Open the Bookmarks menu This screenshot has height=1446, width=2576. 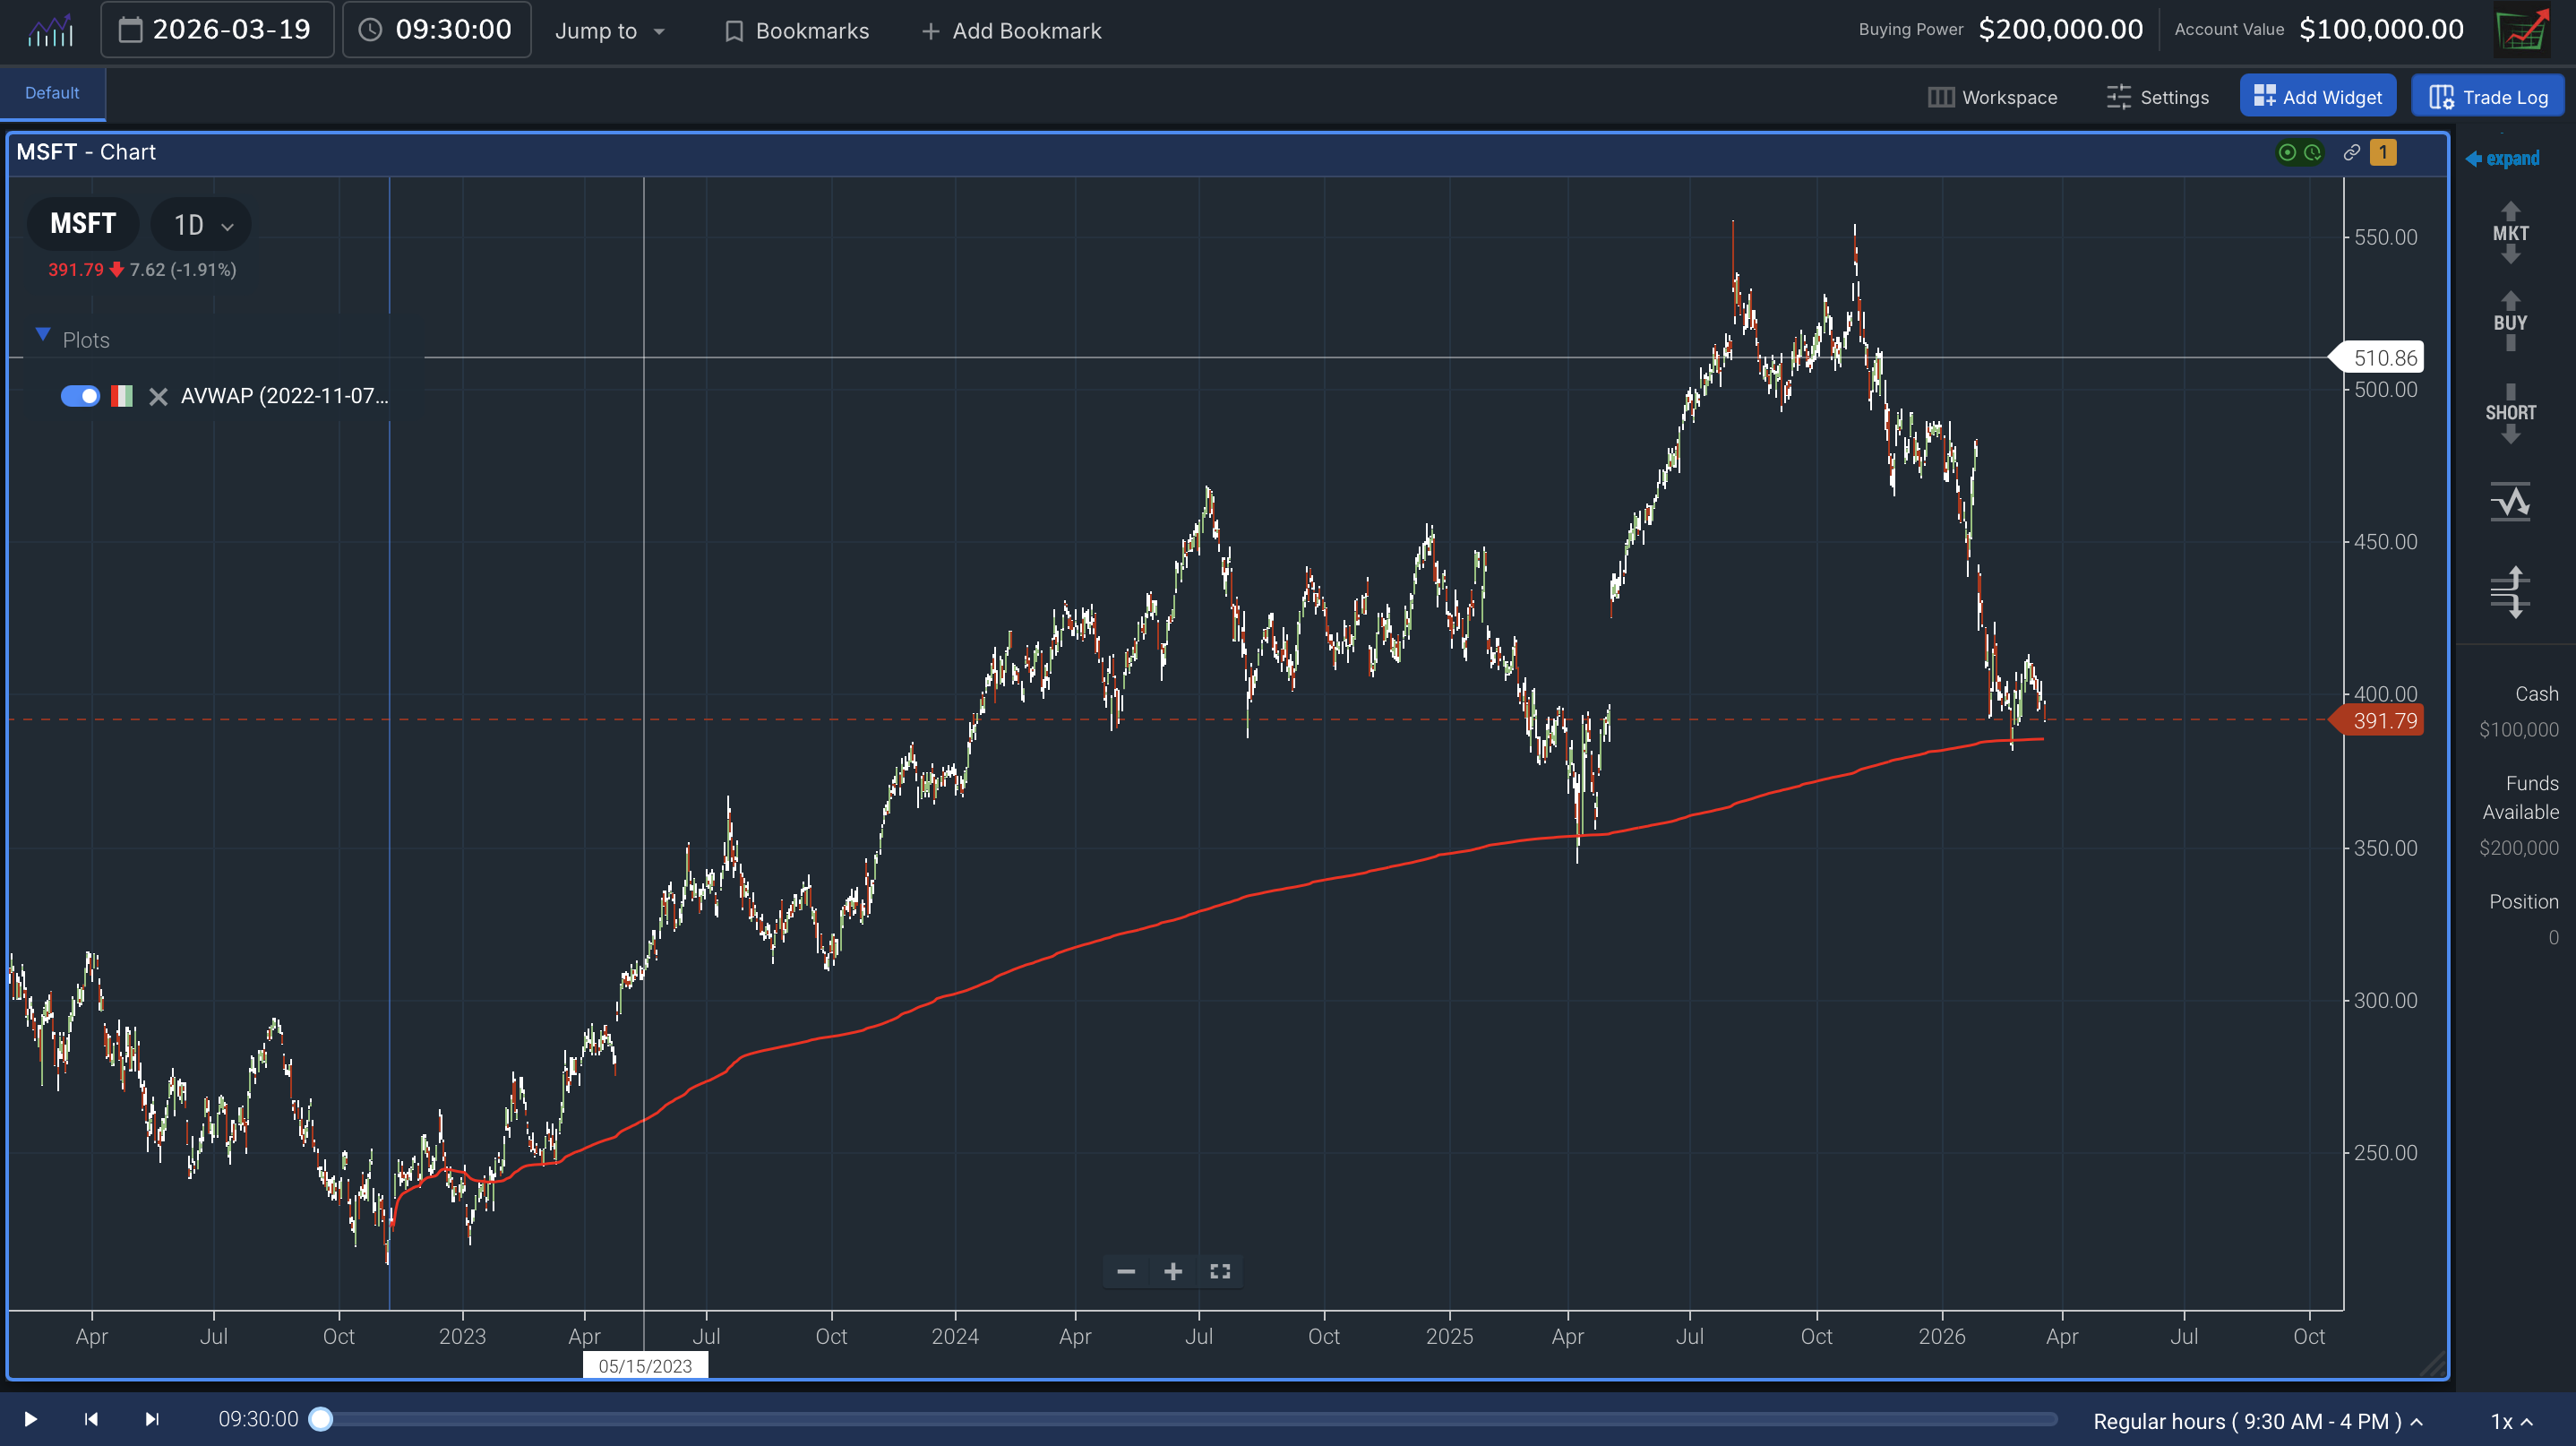796,31
